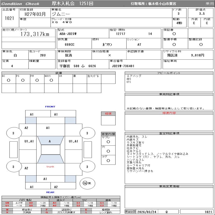Image resolution: width=215 pixels, height=215 pixels.
Task: Click the red L code for レンズ割れ
Action: point(86,212)
